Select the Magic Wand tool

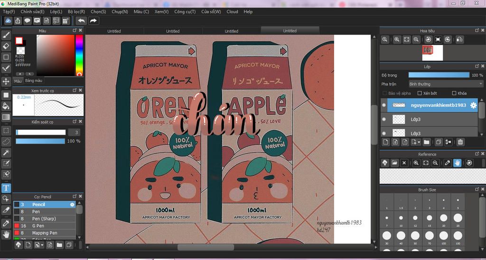(x=6, y=152)
